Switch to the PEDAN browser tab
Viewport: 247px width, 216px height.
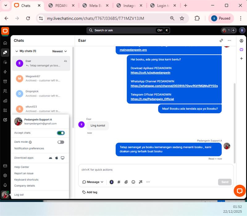coord(61,6)
